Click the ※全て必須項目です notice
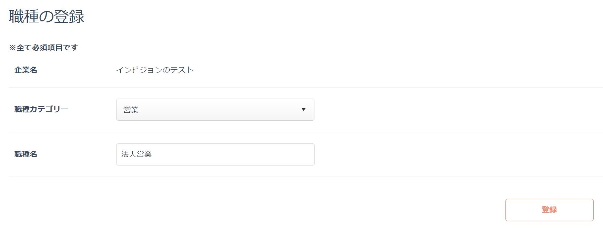603x231 pixels. click(x=44, y=48)
